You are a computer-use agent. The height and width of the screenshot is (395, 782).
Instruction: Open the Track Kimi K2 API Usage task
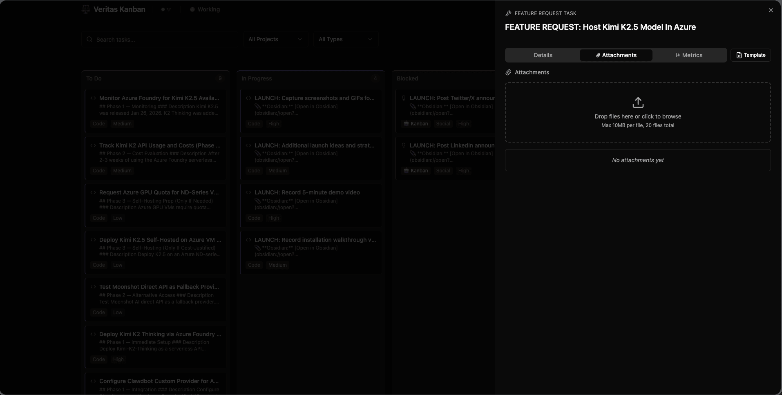[159, 145]
